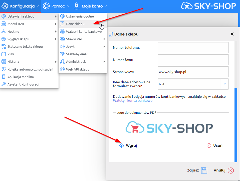This screenshot has height=181, width=240.
Task: Click the blue dialog scrollbar thumb
Action: coord(236,125)
